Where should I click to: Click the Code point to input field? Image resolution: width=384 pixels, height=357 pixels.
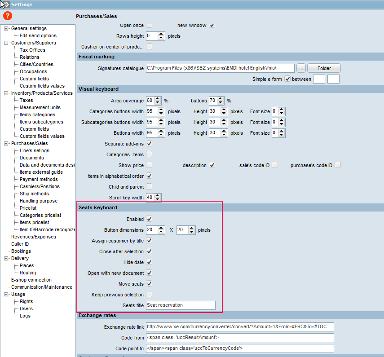click(240, 348)
